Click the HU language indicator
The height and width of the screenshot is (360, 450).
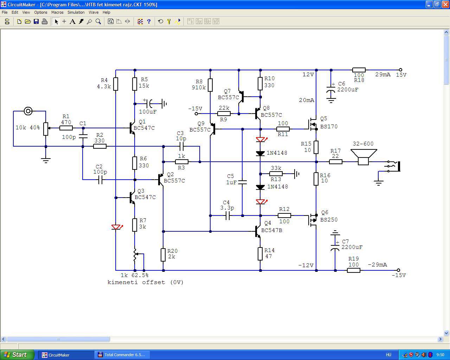388,355
